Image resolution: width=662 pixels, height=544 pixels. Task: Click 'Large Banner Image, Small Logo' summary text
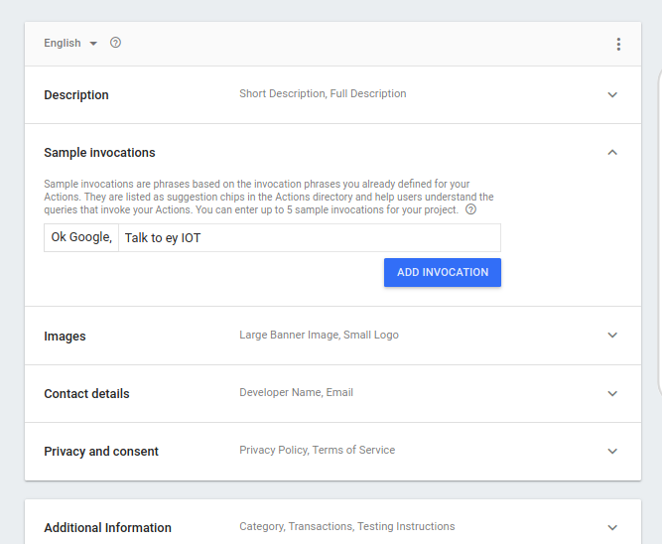click(x=319, y=336)
